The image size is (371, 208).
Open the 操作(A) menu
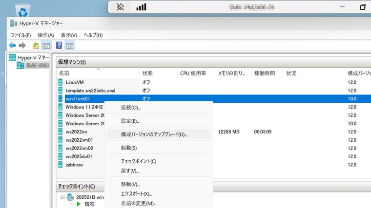(46, 35)
